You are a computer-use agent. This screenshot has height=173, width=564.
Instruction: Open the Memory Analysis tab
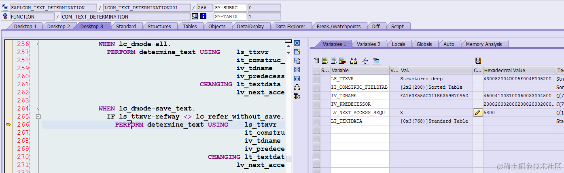484,44
